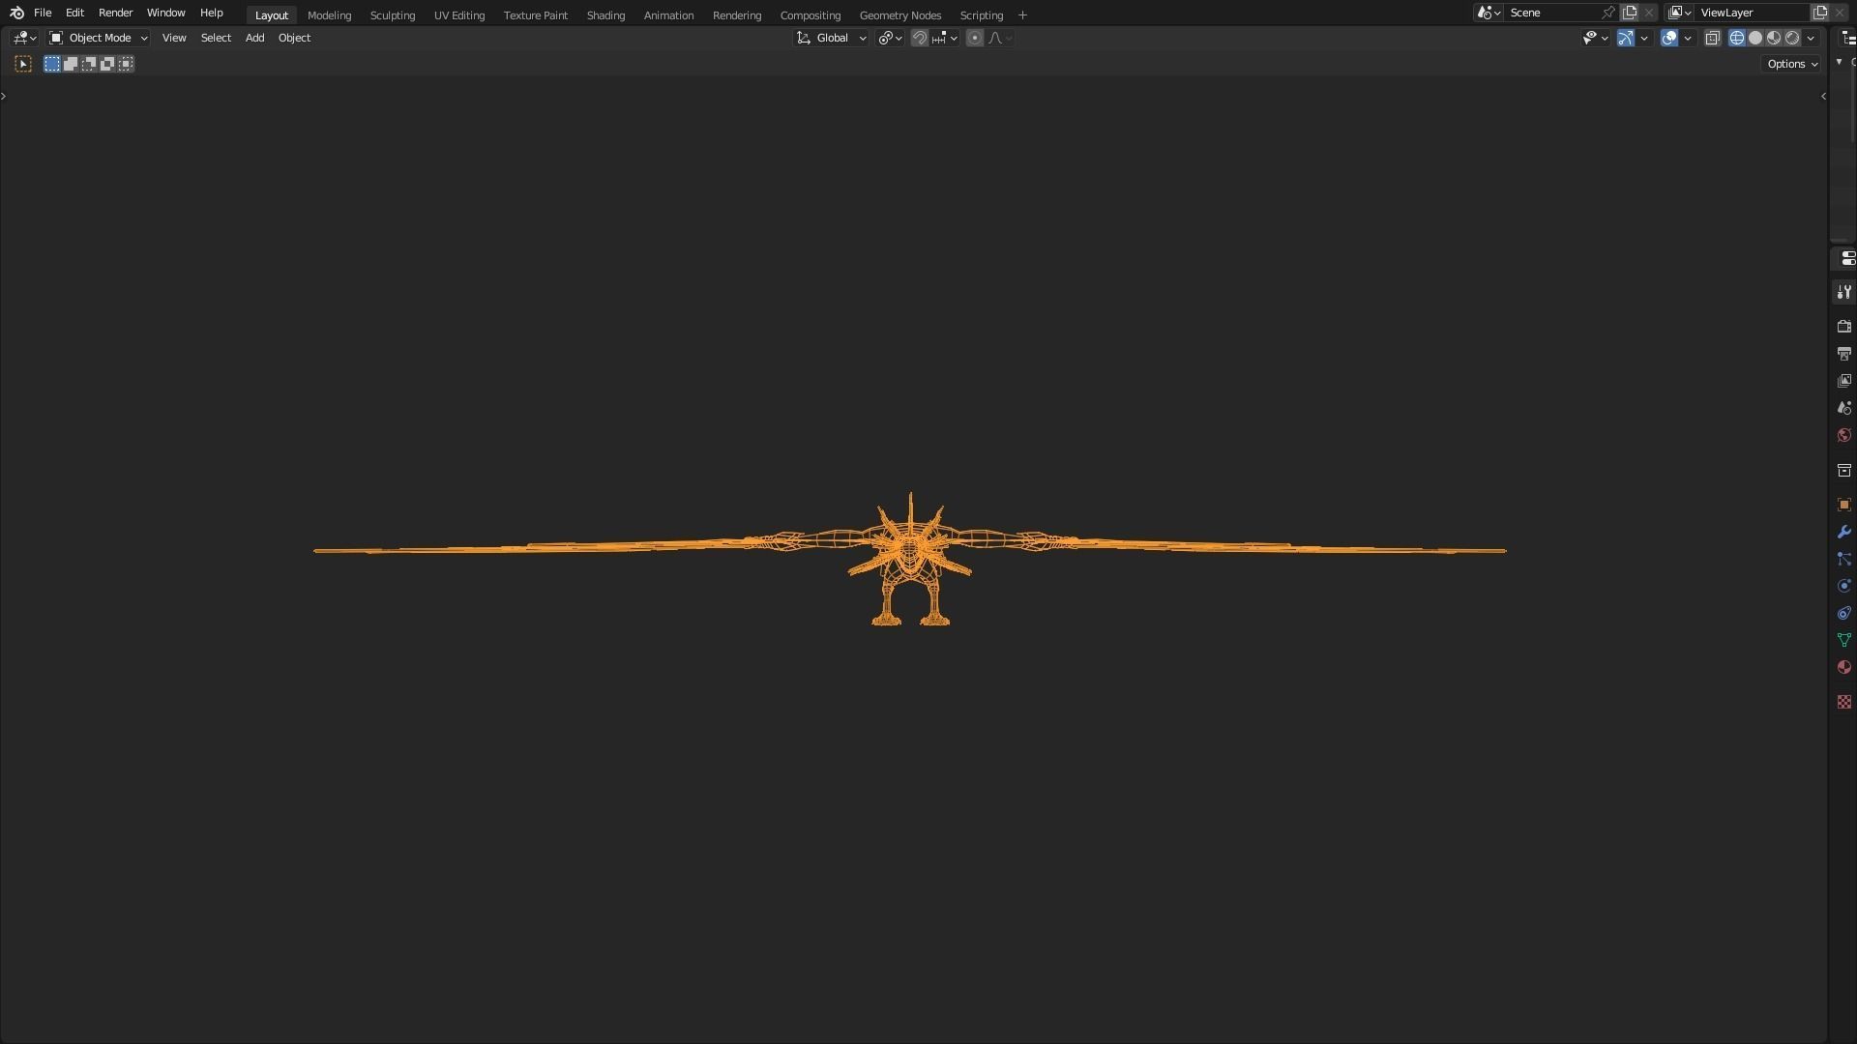The width and height of the screenshot is (1857, 1044).
Task: Switch to solid viewport shading
Action: pos(1755,38)
